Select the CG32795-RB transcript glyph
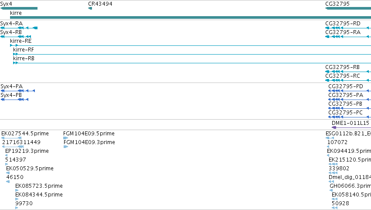Screen dimensions: 371x210 (348, 72)
